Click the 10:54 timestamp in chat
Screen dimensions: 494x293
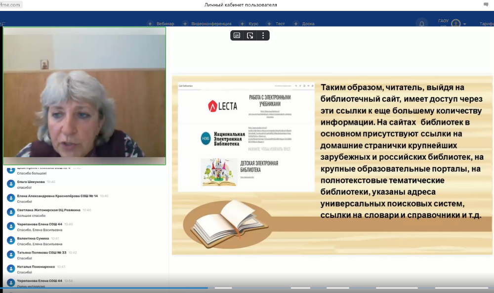(68, 281)
